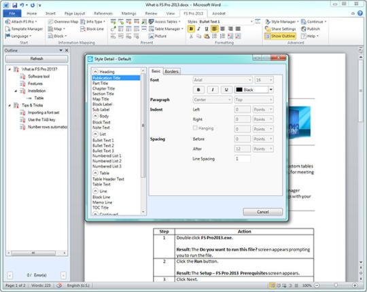The width and height of the screenshot is (367, 292).
Task: Click the Cancel button in Style Detail dialog
Action: (262, 212)
